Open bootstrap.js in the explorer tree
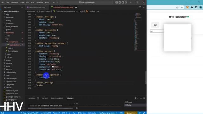This screenshot has height=114, width=203. click(13, 51)
